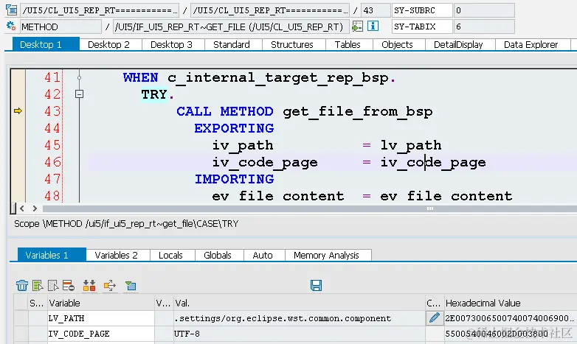Image resolution: width=577 pixels, height=344 pixels.
Task: Click the table icon with minus sign
Action: [69, 285]
